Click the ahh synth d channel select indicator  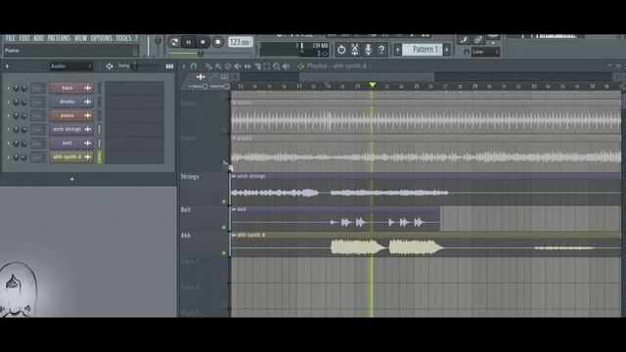(100, 156)
